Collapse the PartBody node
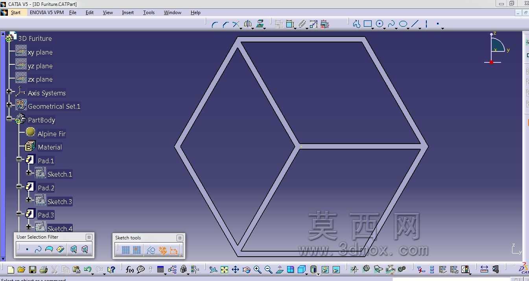 (x=9, y=118)
